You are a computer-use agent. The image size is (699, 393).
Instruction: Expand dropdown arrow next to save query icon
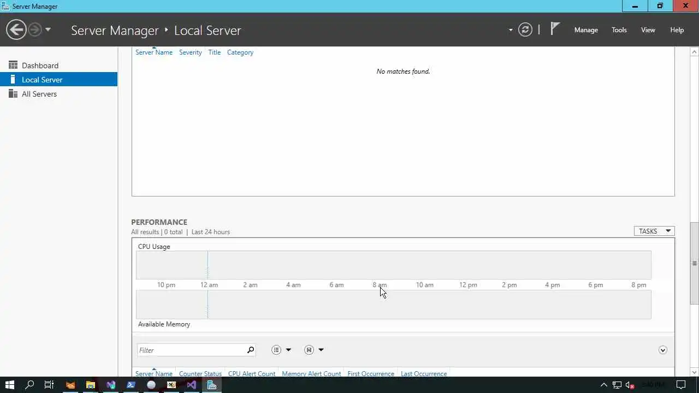click(321, 350)
